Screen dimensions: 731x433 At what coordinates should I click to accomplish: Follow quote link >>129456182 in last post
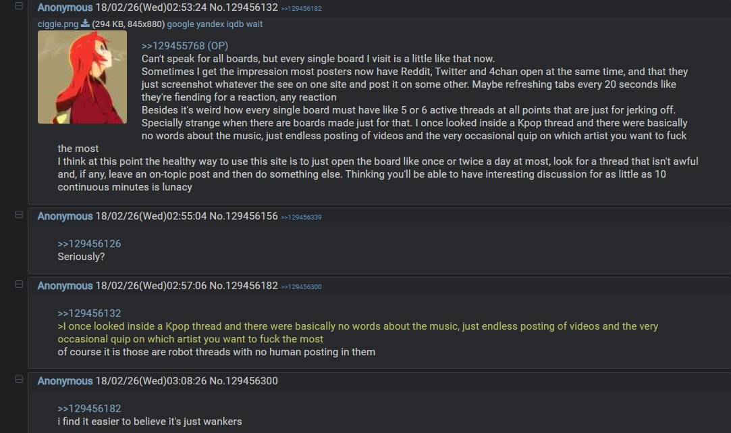click(x=89, y=408)
